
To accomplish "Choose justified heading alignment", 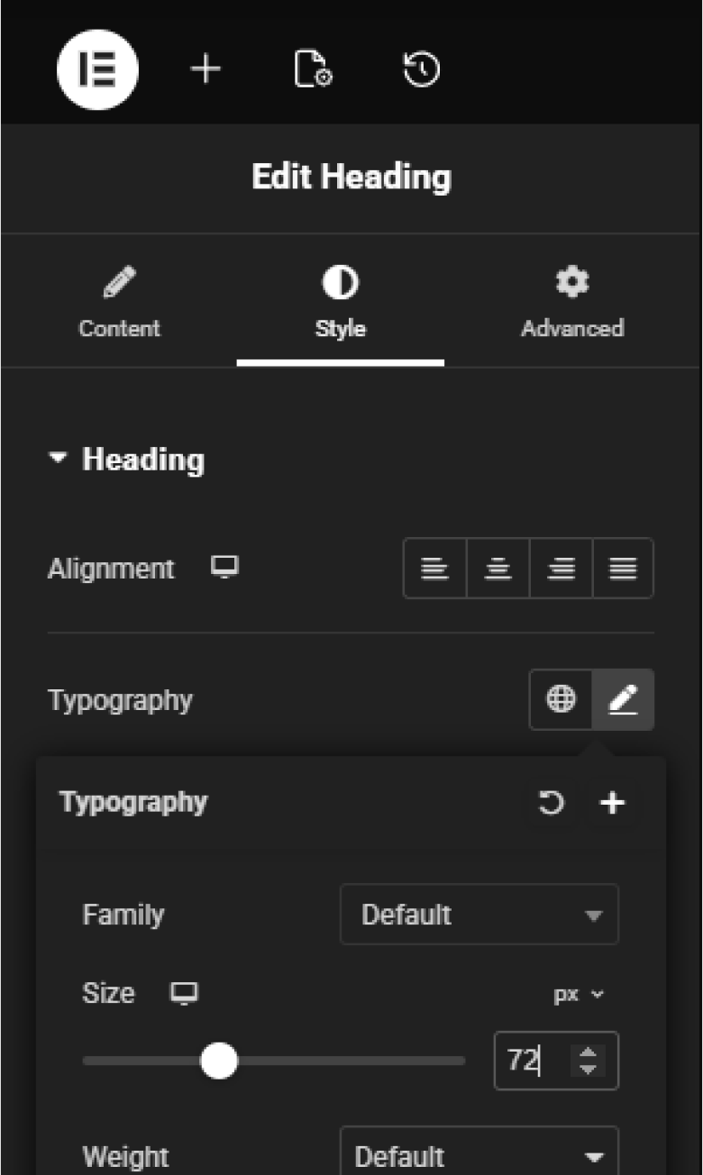I will click(x=624, y=569).
